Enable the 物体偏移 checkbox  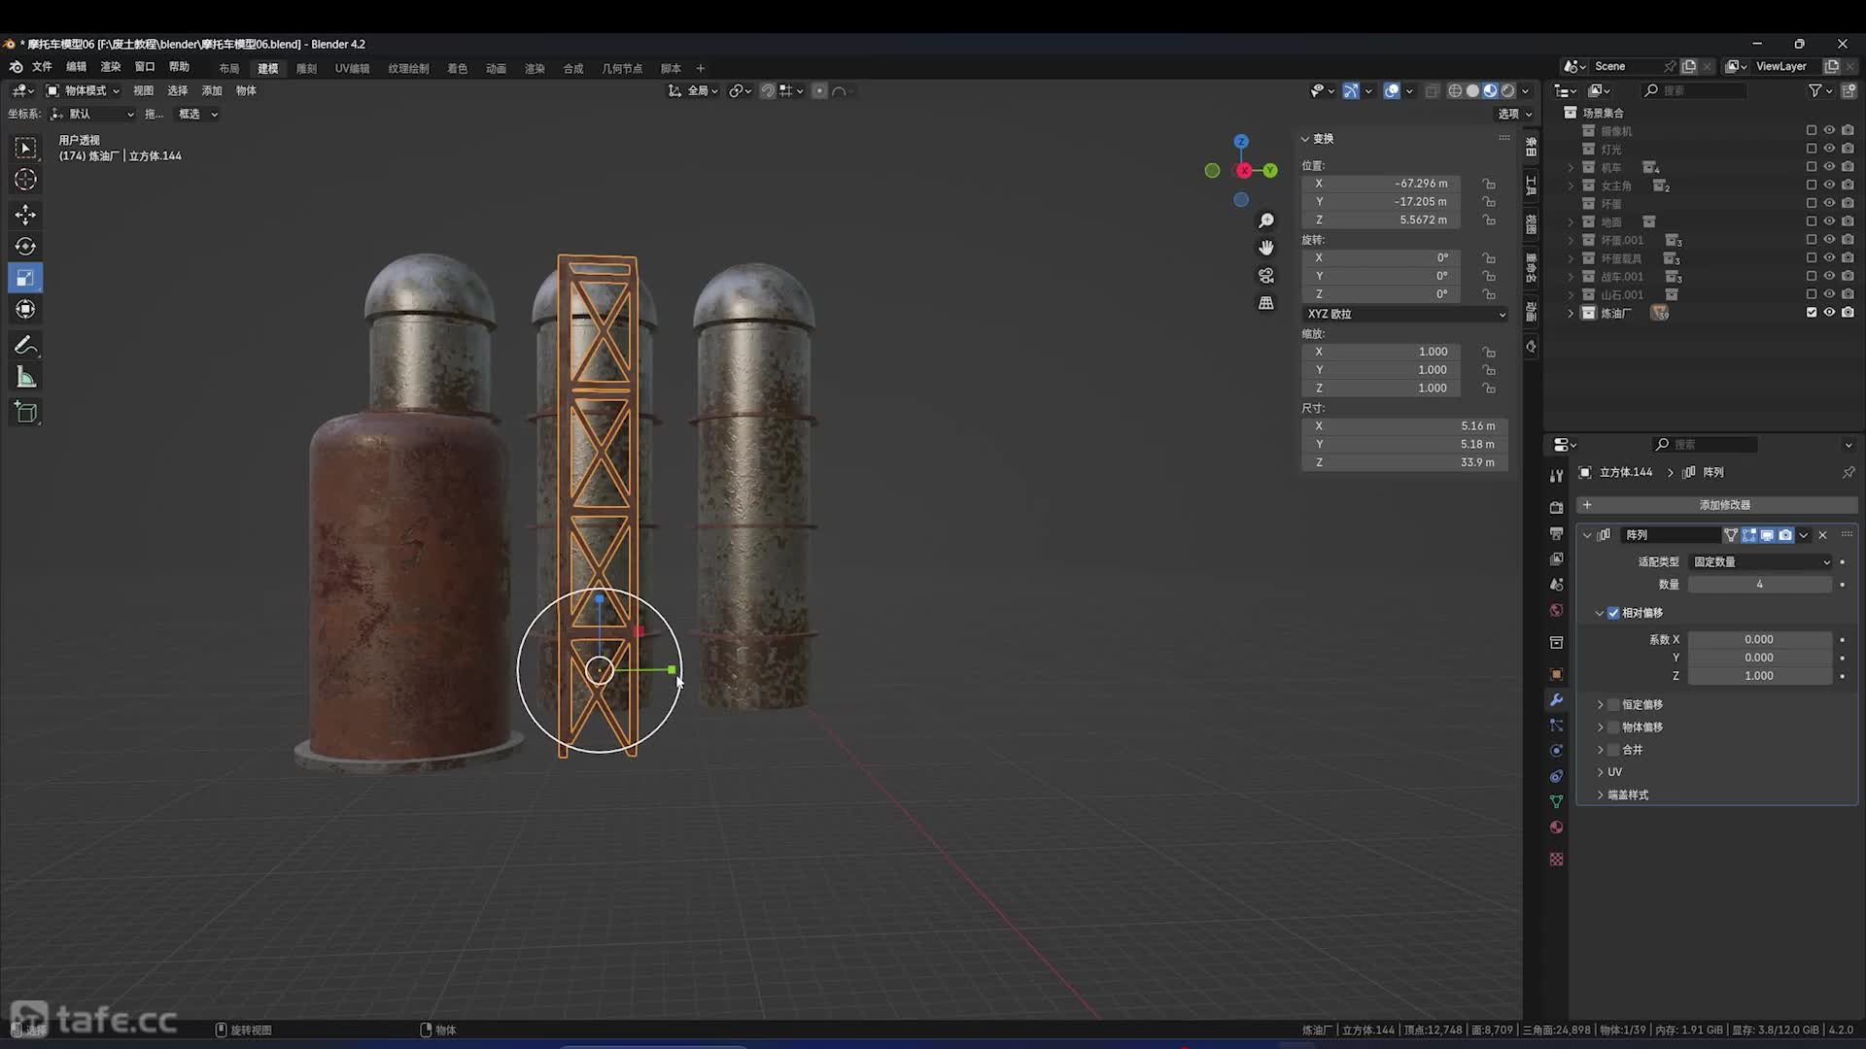[x=1613, y=728]
